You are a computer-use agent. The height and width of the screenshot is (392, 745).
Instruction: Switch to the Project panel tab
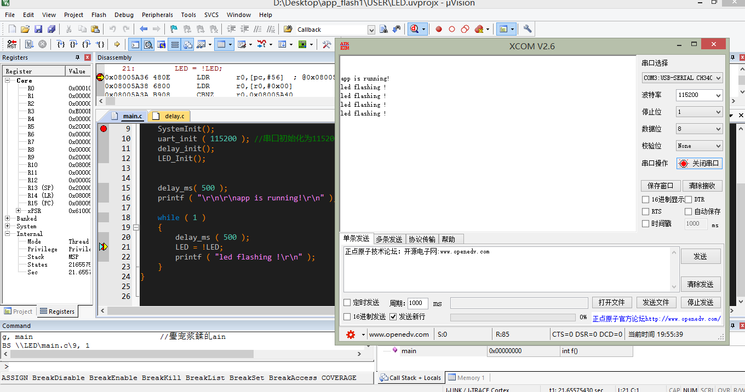pyautogui.click(x=19, y=312)
